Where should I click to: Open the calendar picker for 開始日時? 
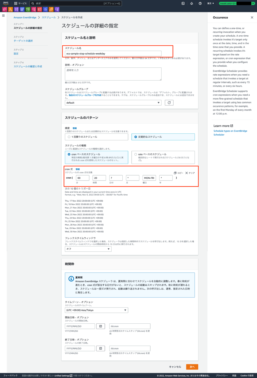point(100,326)
